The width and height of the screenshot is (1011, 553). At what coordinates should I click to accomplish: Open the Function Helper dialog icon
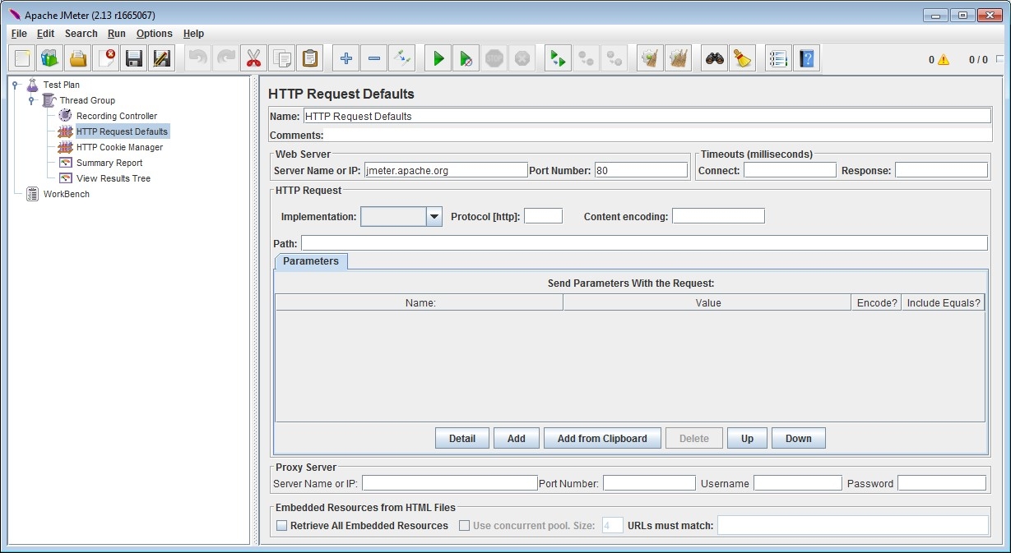tap(778, 58)
